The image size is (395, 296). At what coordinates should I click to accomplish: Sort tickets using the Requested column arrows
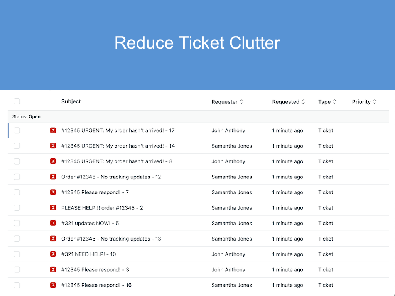304,102
